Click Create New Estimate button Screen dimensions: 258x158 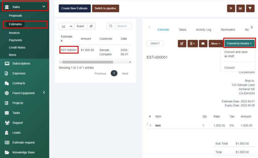74,8
